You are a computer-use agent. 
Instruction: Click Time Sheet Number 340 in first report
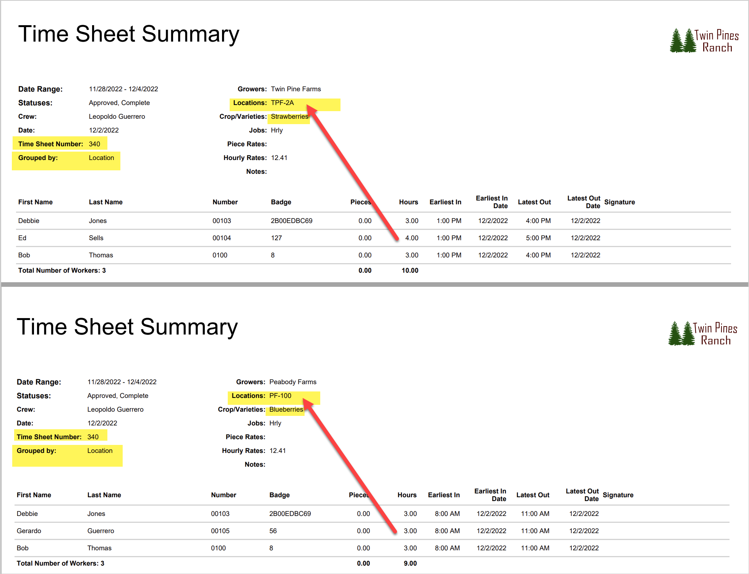pos(94,144)
